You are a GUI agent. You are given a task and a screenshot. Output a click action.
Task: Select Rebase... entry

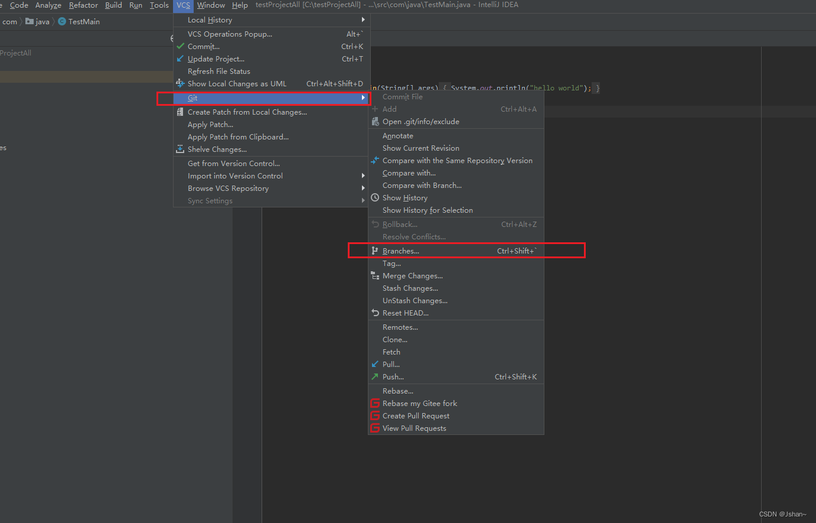[x=456, y=391]
